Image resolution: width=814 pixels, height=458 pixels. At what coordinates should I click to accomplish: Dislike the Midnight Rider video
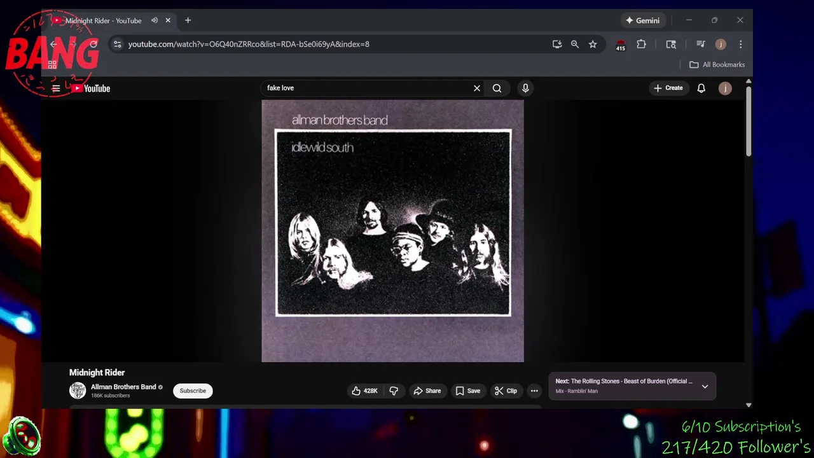394,391
